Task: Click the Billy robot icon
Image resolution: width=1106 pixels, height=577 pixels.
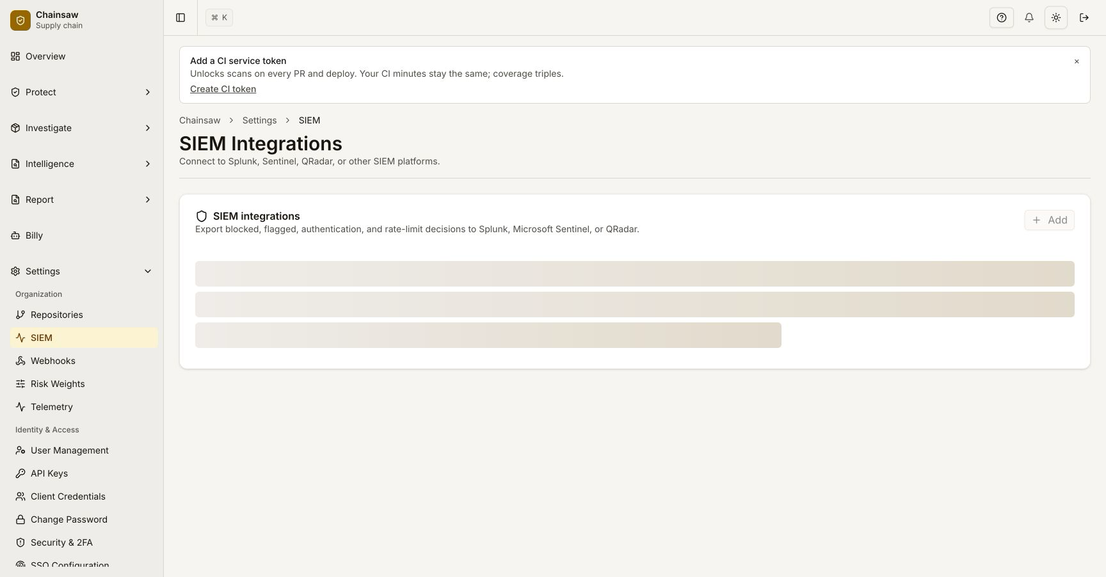Action: 15,235
